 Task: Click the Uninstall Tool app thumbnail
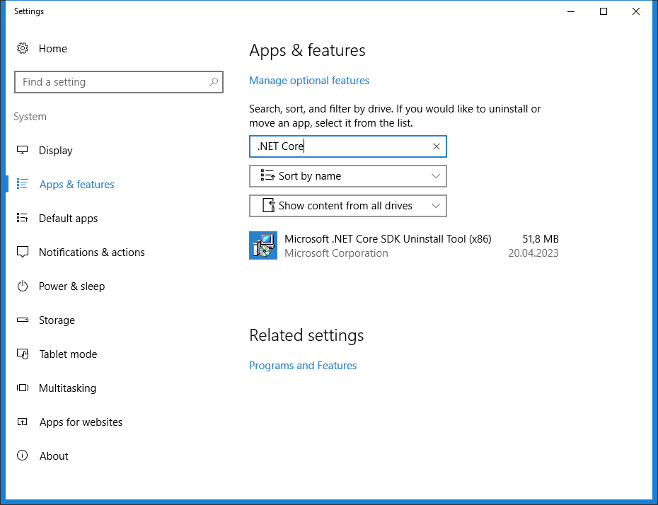[262, 245]
